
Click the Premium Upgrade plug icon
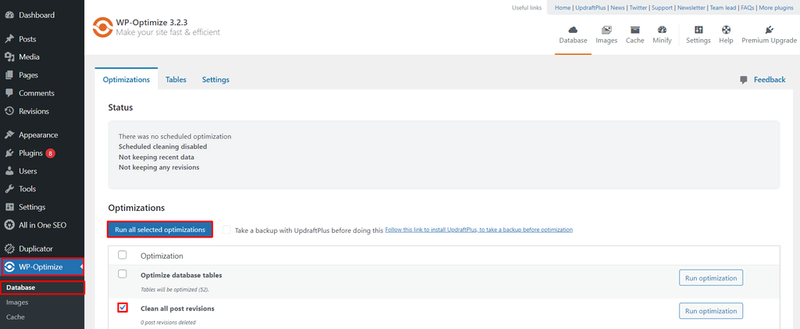(x=770, y=30)
